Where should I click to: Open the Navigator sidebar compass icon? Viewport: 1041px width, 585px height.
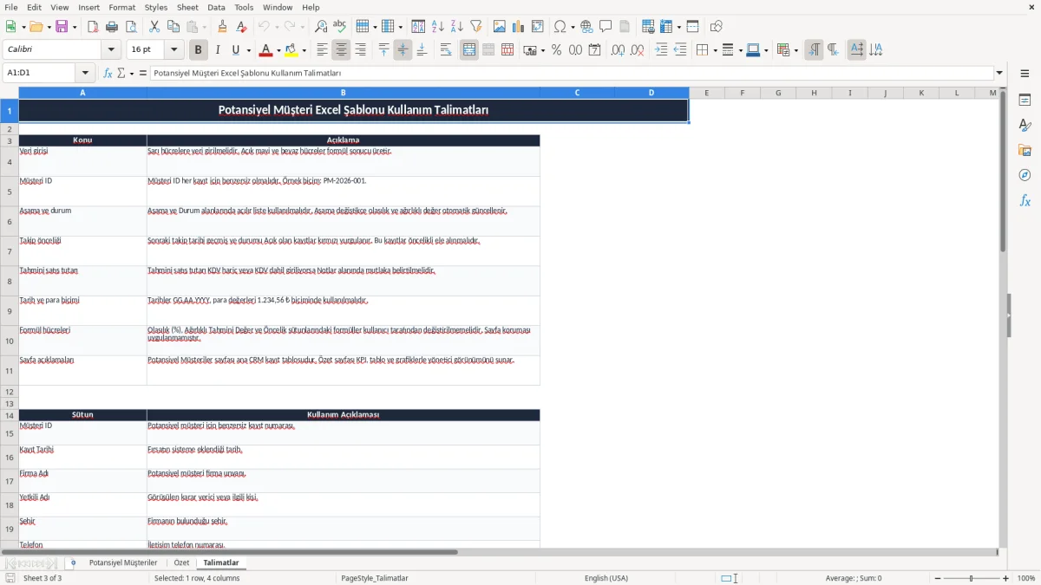pos(1025,175)
